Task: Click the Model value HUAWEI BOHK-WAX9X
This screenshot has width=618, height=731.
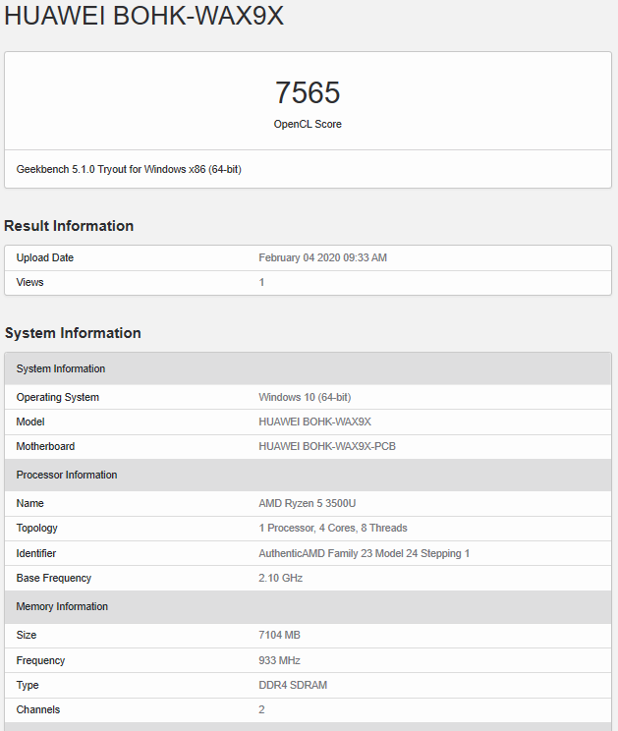Action: (x=314, y=422)
